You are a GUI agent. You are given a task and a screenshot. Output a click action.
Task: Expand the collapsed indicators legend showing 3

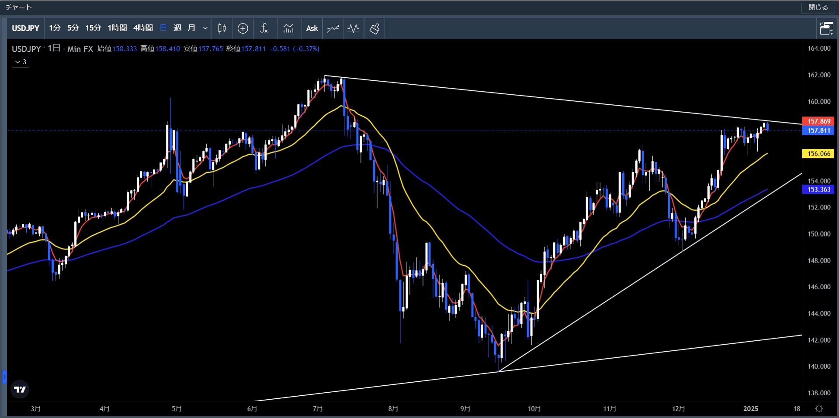(x=21, y=62)
